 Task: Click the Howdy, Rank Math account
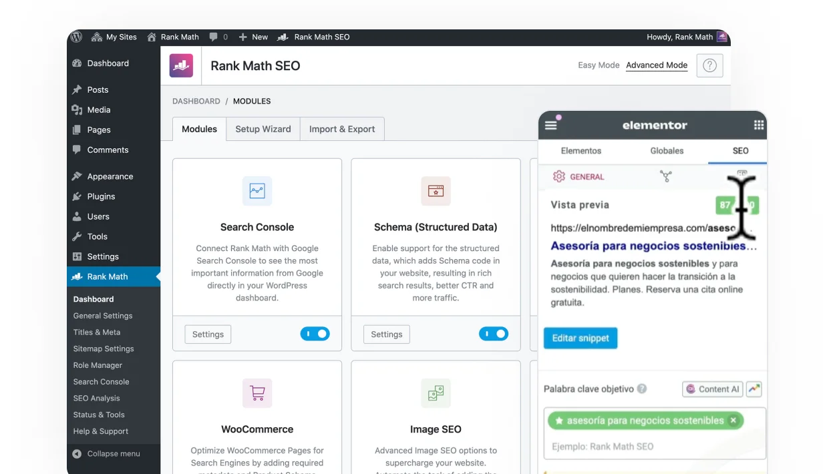679,37
